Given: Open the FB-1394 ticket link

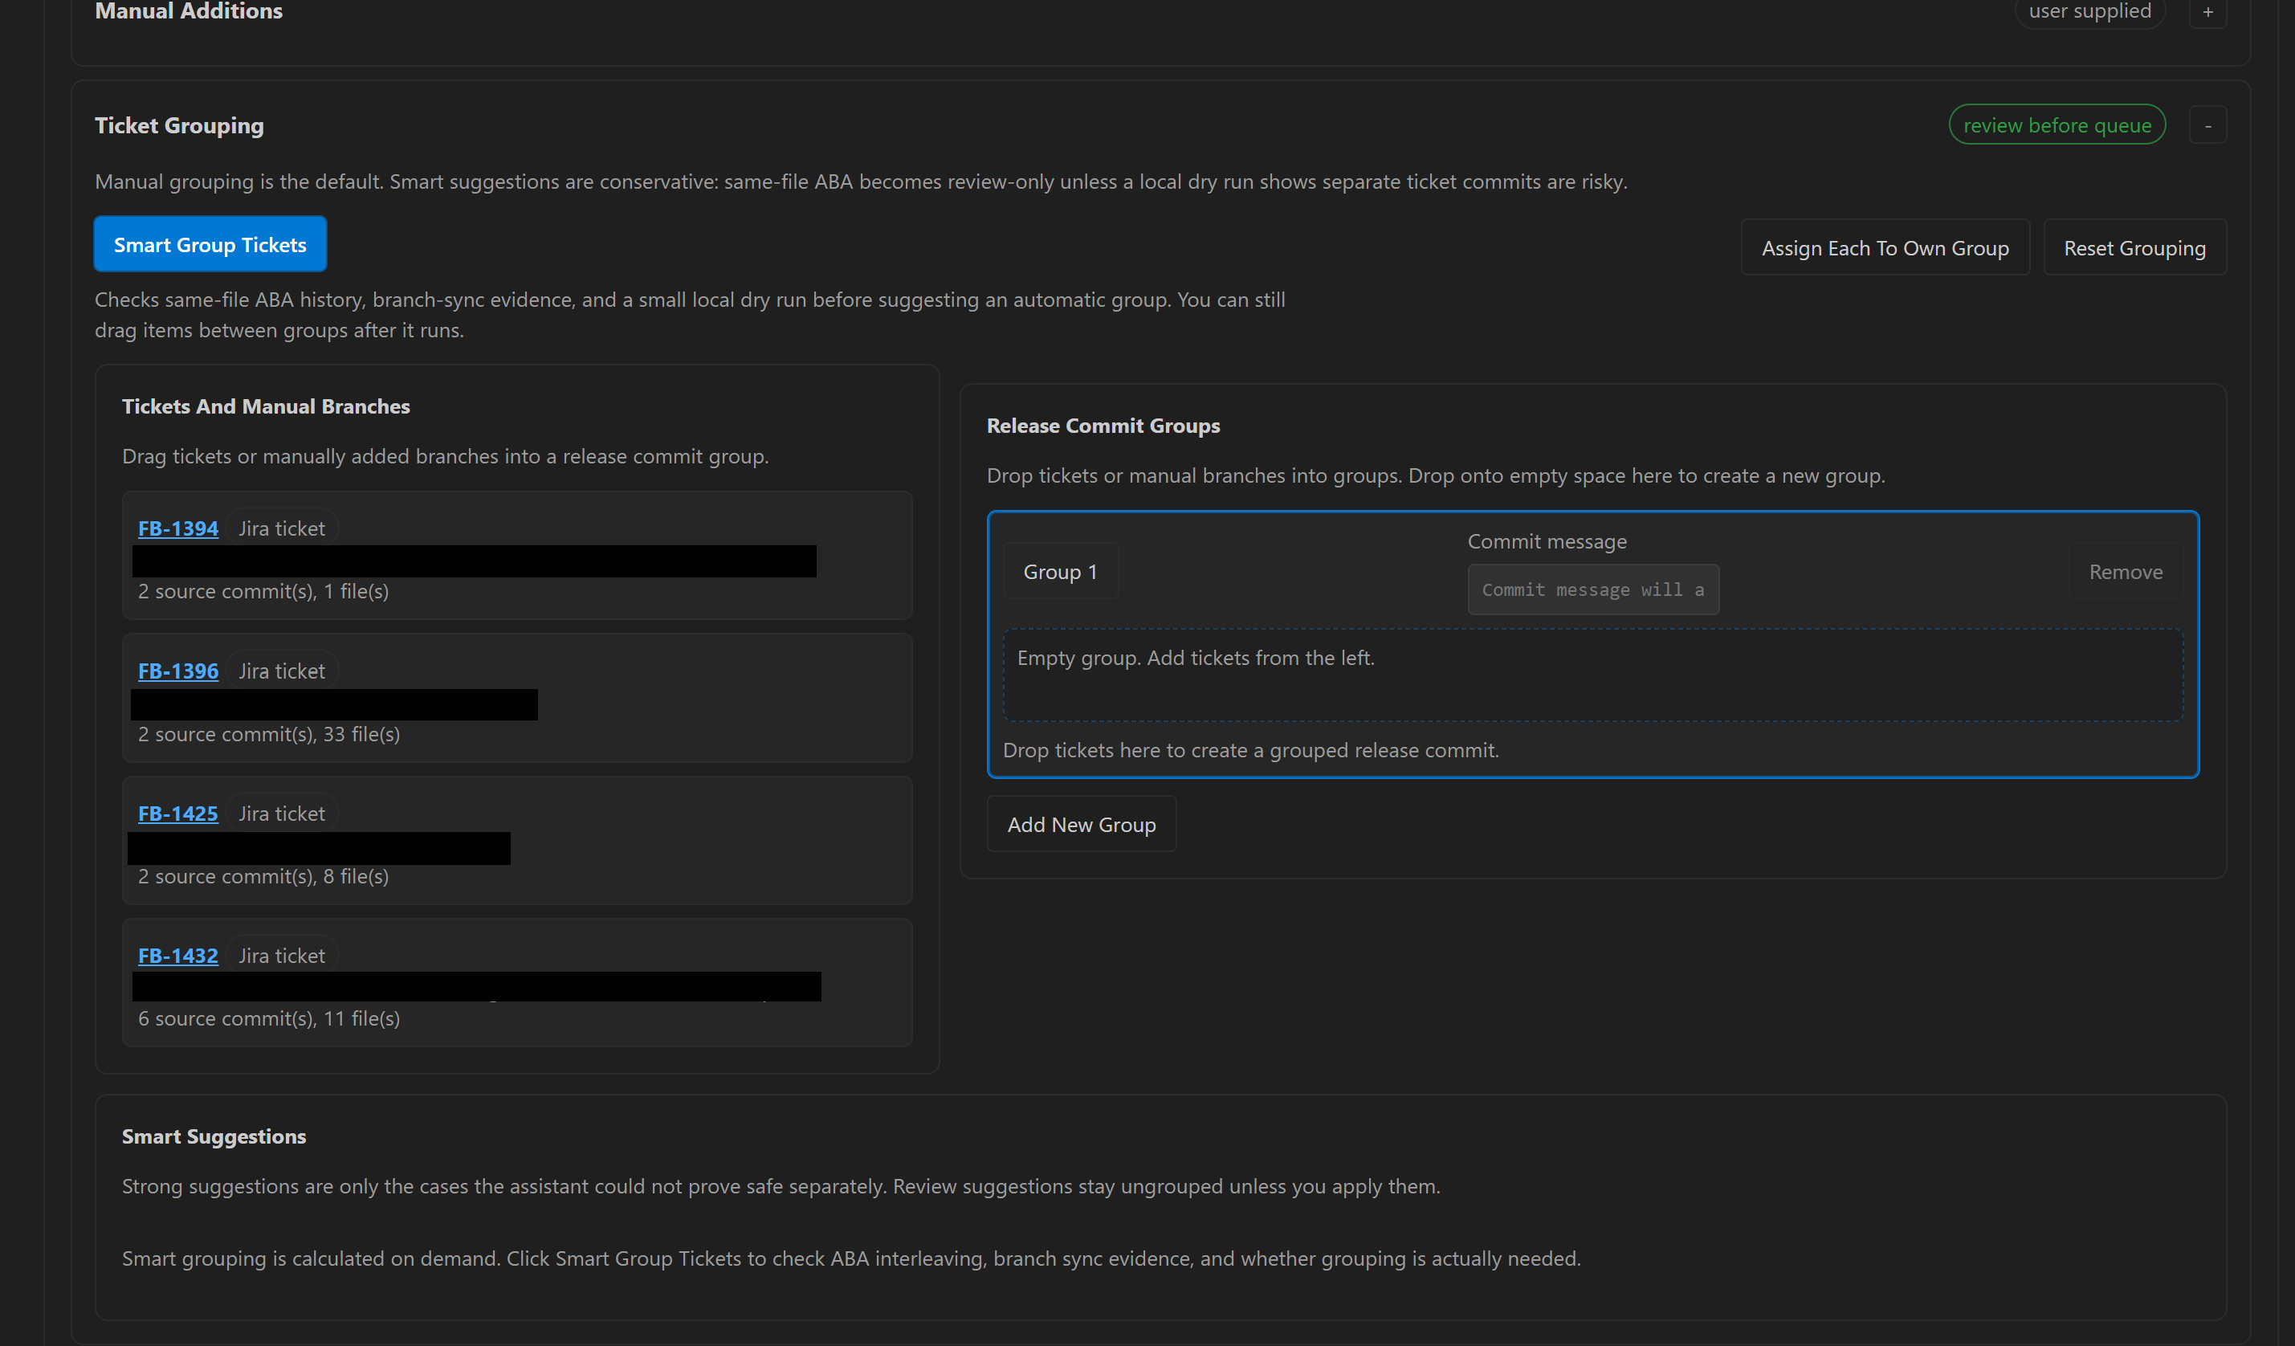Looking at the screenshot, I should point(177,528).
